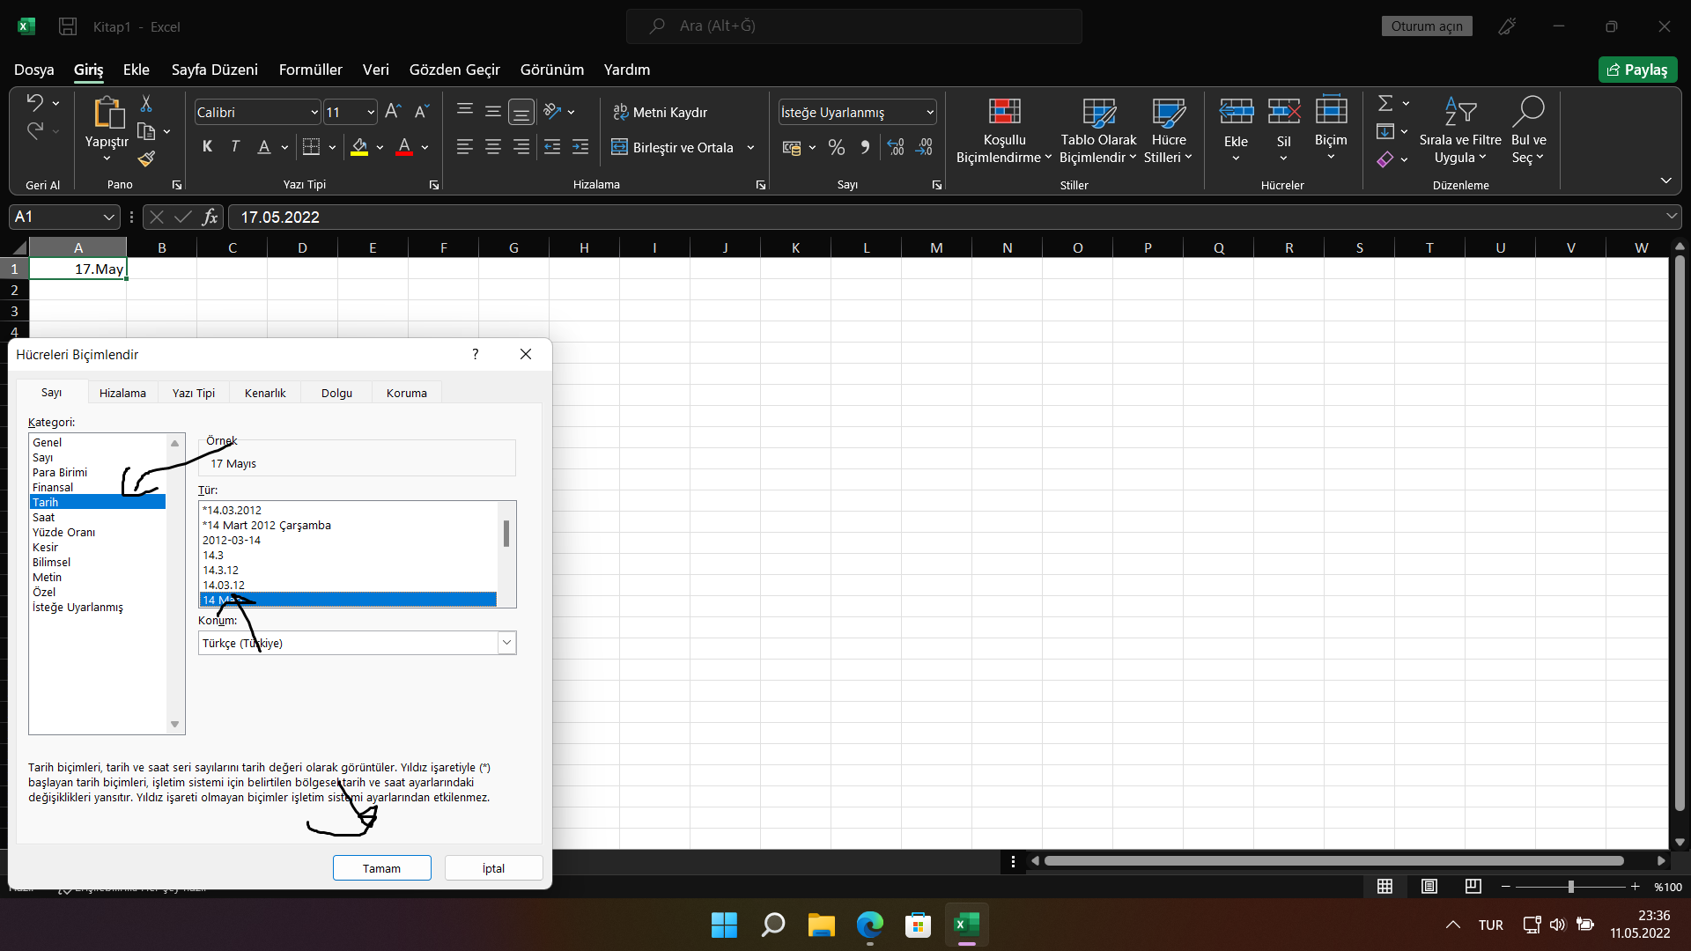The width and height of the screenshot is (1691, 951).
Task: Open the Calibri font name dropdown
Action: pyautogui.click(x=314, y=113)
